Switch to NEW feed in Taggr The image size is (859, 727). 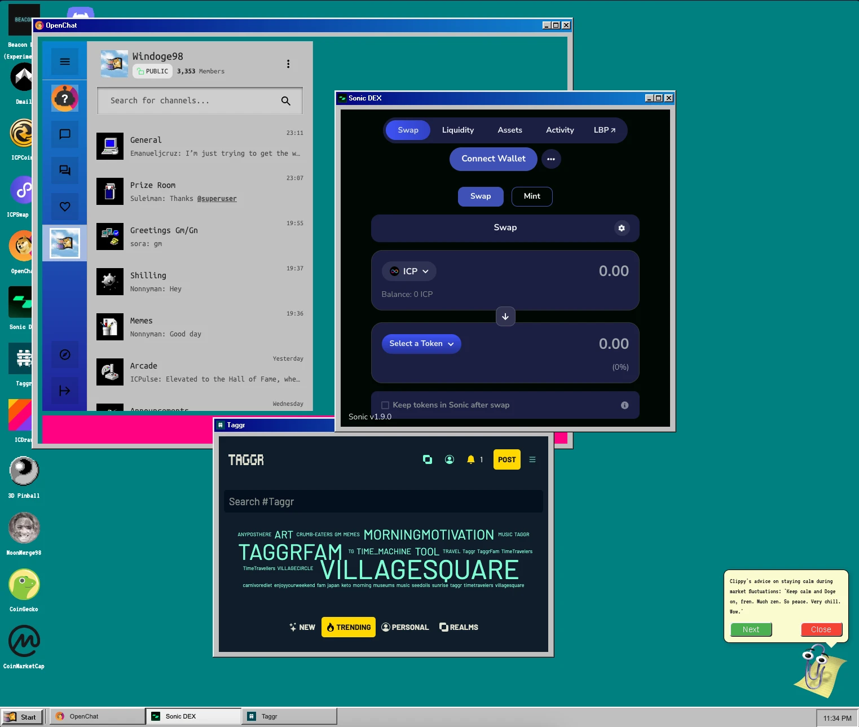302,627
